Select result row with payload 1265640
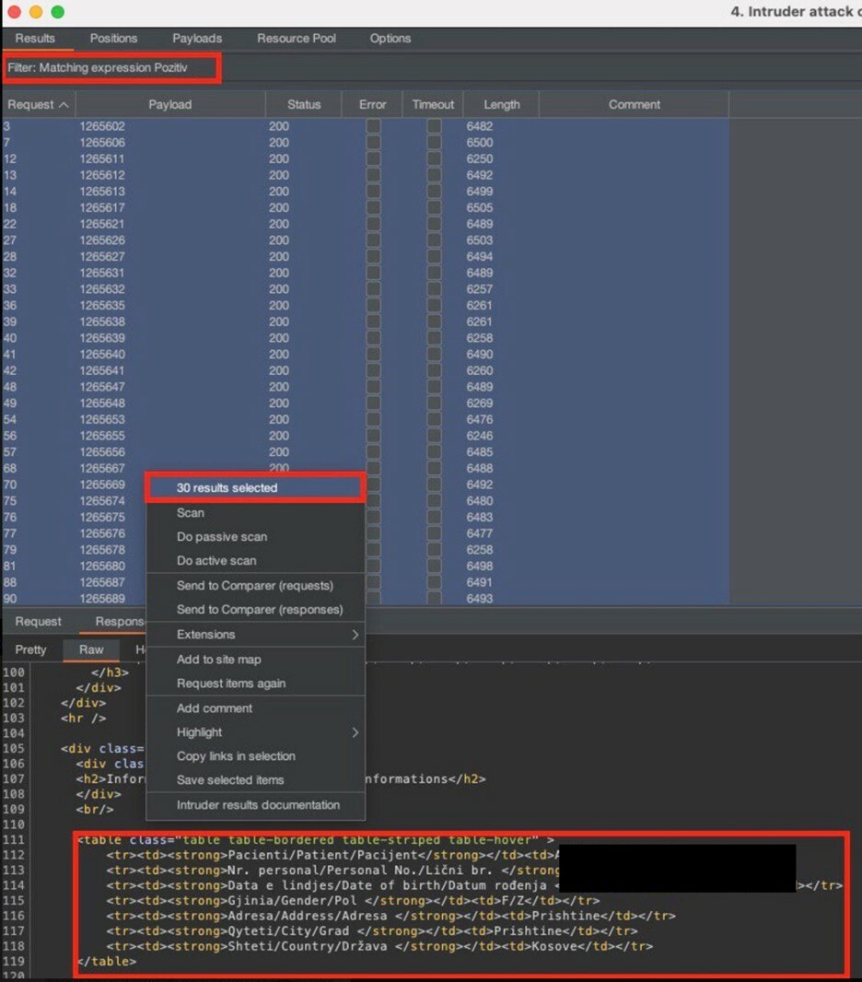This screenshot has height=982, width=862. 366,354
